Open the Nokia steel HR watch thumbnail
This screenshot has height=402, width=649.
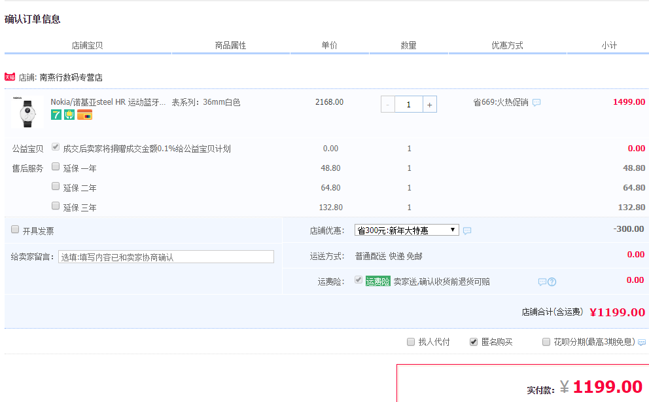tap(27, 112)
